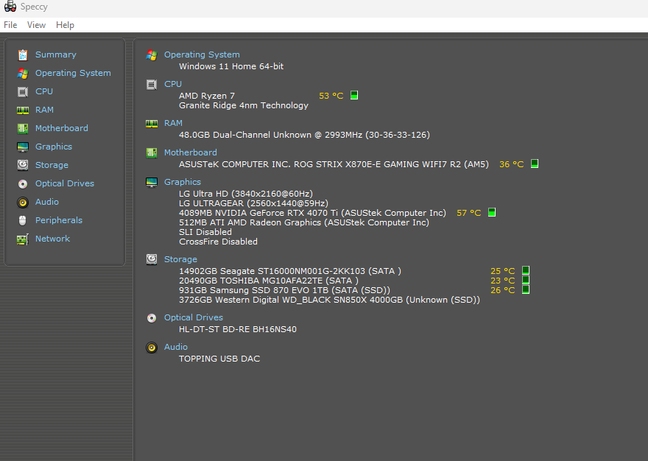Image resolution: width=648 pixels, height=461 pixels.
Task: Click the Peripherals mouse icon in sidebar
Action: coord(23,221)
